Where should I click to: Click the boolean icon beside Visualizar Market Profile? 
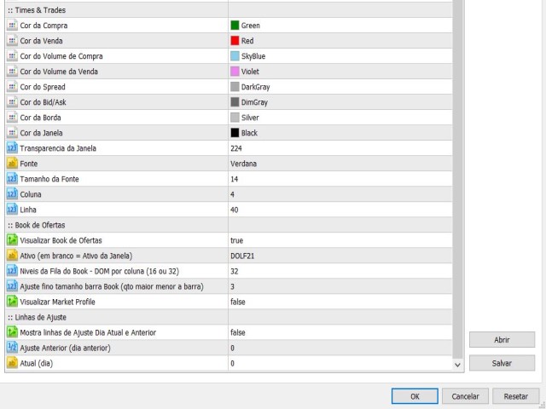tap(12, 302)
